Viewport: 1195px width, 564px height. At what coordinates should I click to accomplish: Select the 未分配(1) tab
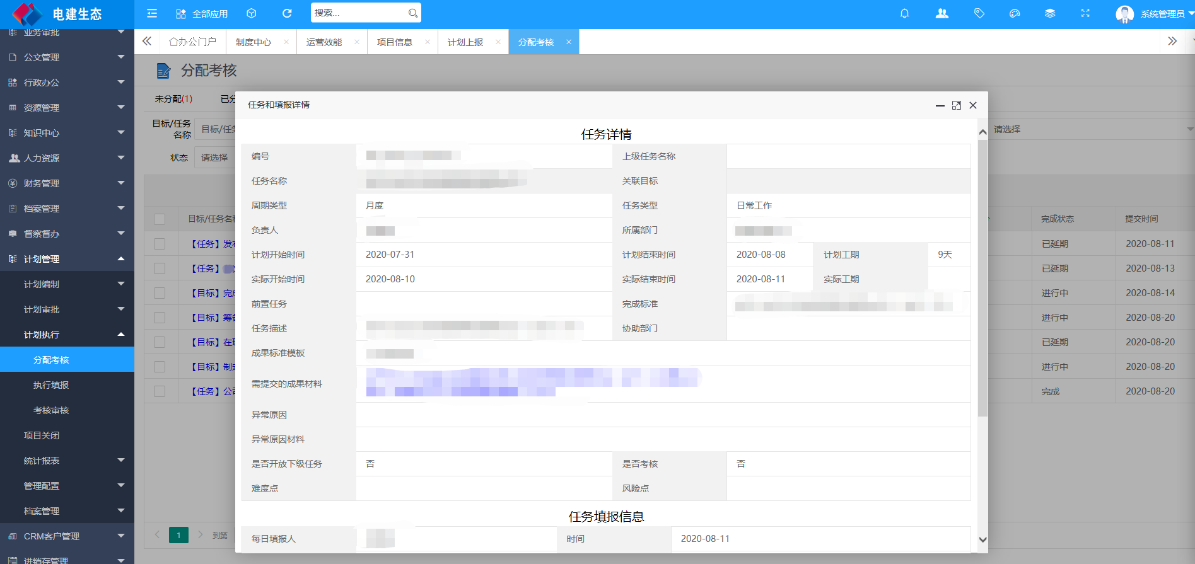click(x=173, y=99)
